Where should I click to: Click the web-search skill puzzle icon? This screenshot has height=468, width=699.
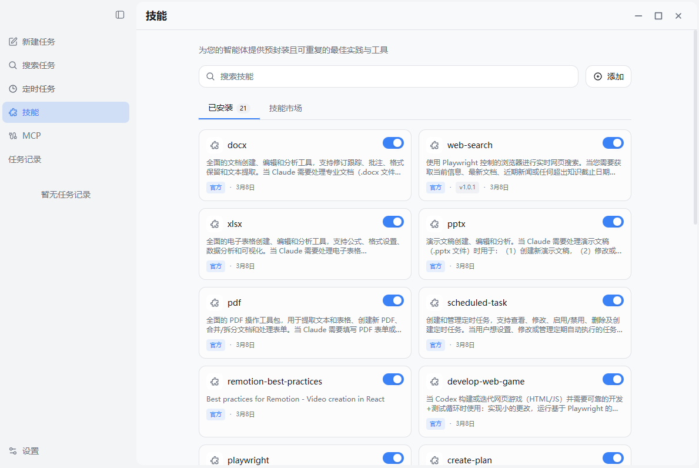[434, 145]
